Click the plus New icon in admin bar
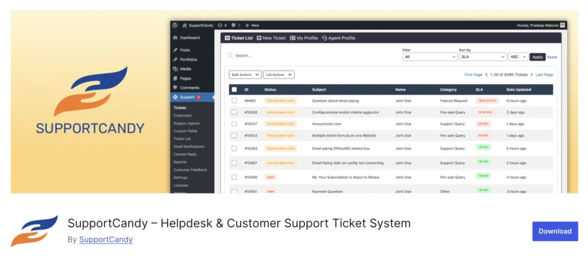The width and height of the screenshot is (588, 260). click(247, 25)
